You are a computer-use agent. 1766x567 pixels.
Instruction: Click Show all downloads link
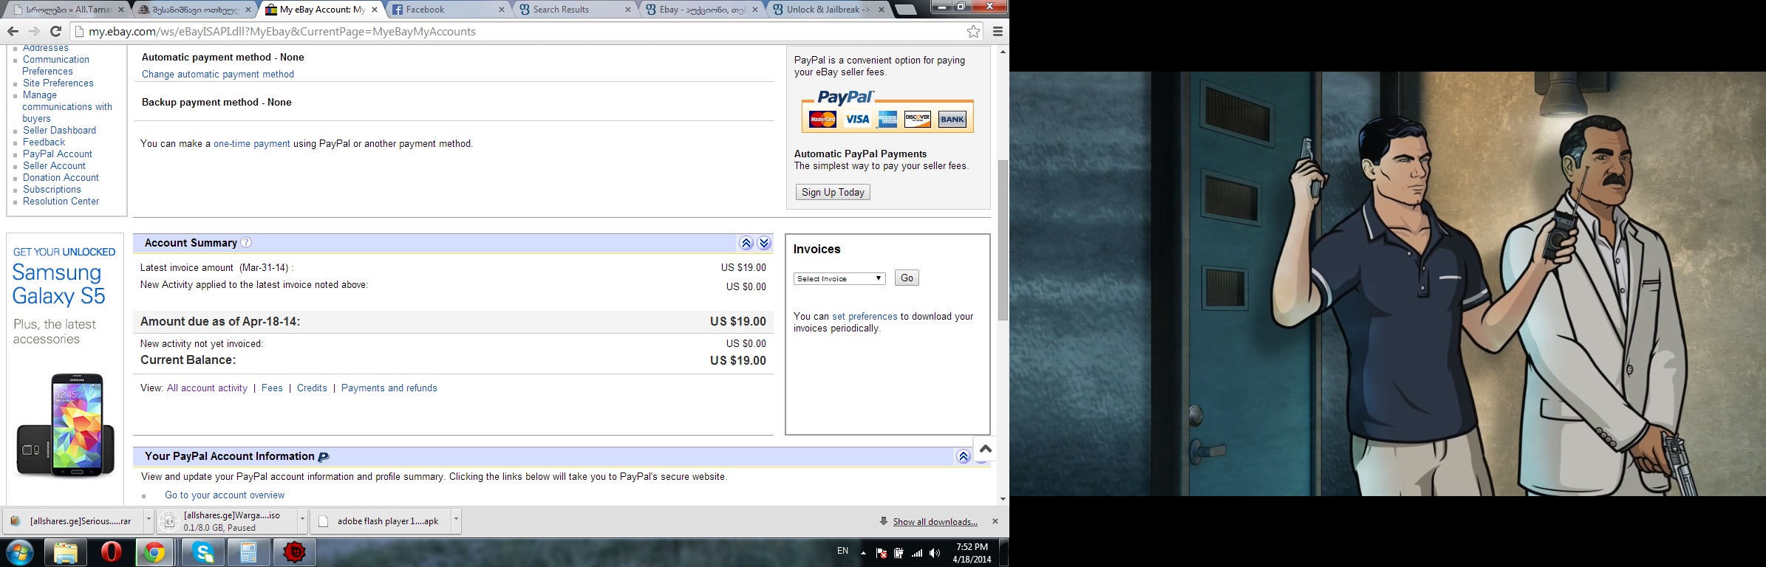[x=935, y=522]
